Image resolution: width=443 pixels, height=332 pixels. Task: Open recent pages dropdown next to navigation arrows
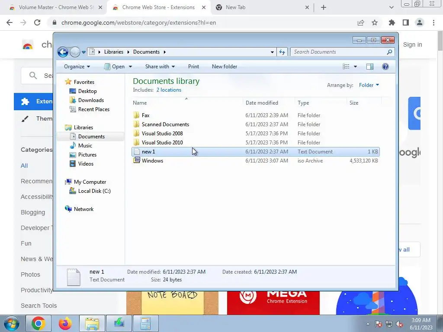tap(83, 52)
